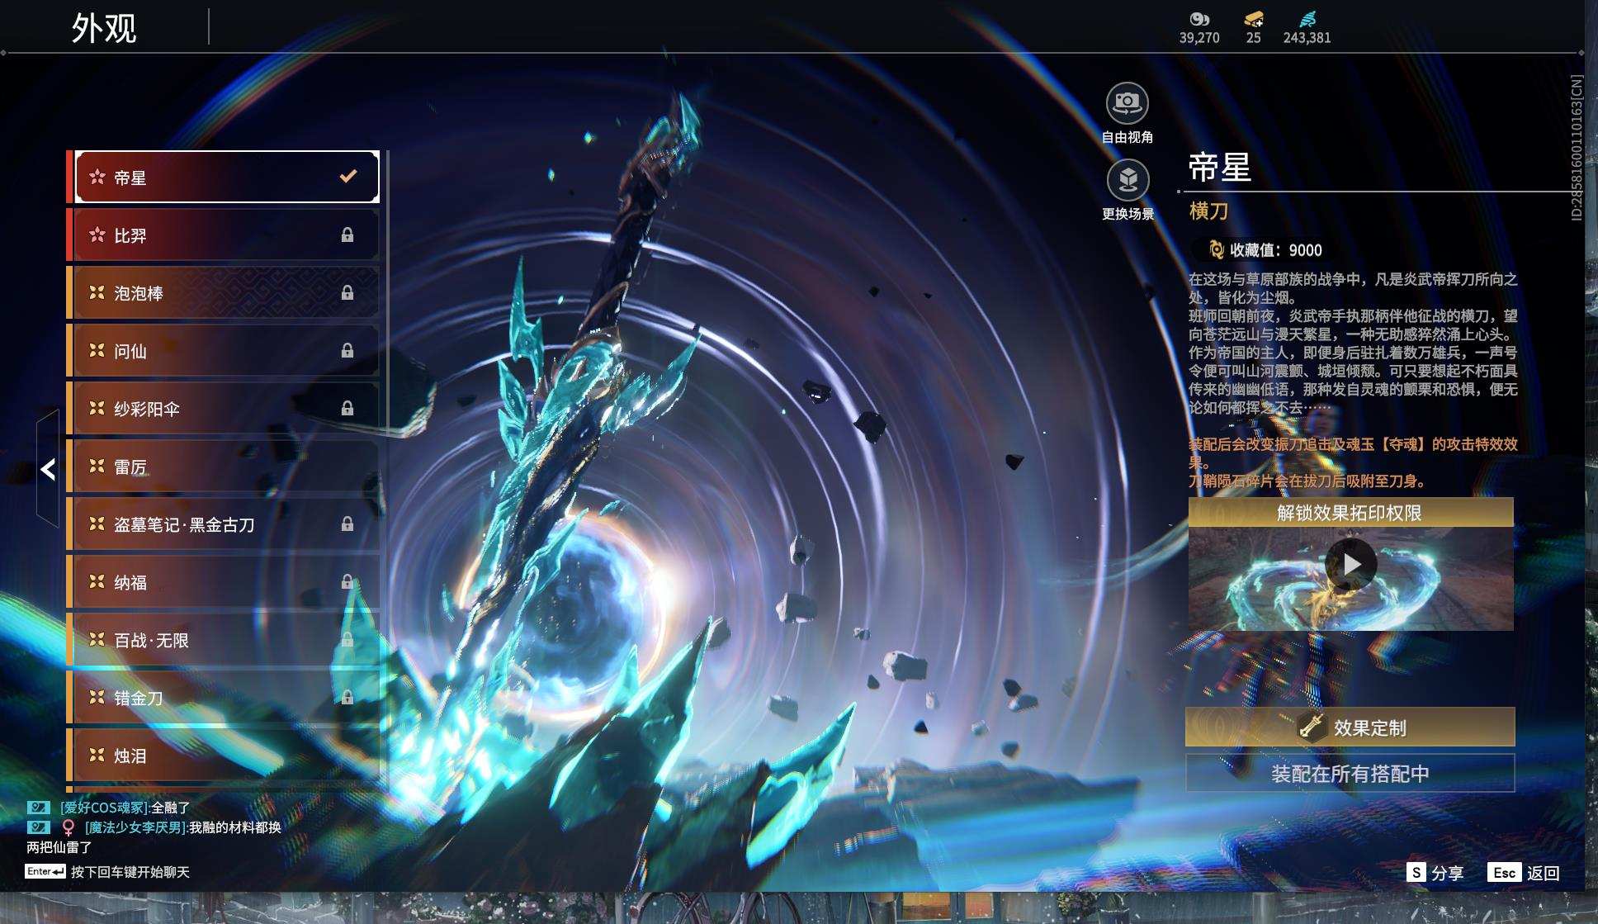This screenshot has height=924, width=1598.
Task: Select the 百战·无限 skin in the list
Action: pyautogui.click(x=227, y=639)
